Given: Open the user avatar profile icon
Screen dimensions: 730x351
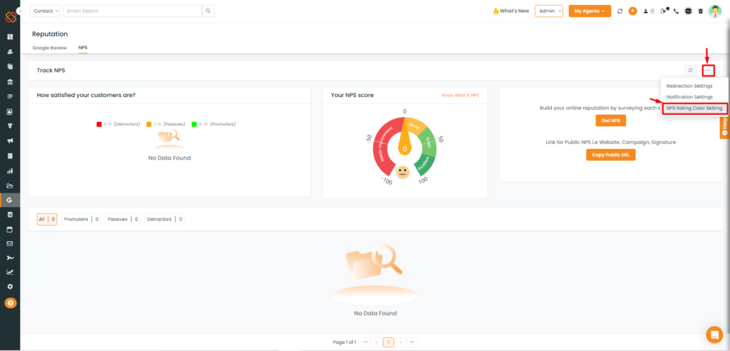Looking at the screenshot, I should coord(715,11).
